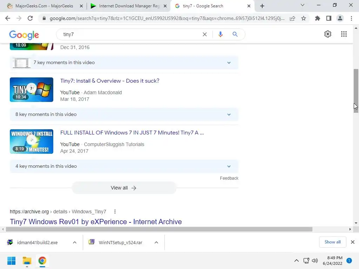Image resolution: width=359 pixels, height=269 pixels.
Task: Close the tiny7 Google Search tab
Action: click(x=249, y=6)
